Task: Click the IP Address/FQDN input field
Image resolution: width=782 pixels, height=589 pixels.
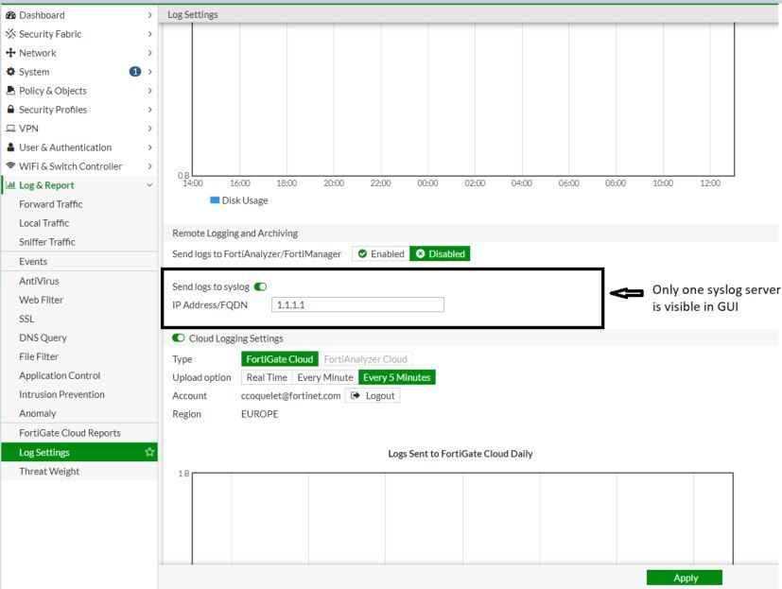Action: (x=357, y=304)
